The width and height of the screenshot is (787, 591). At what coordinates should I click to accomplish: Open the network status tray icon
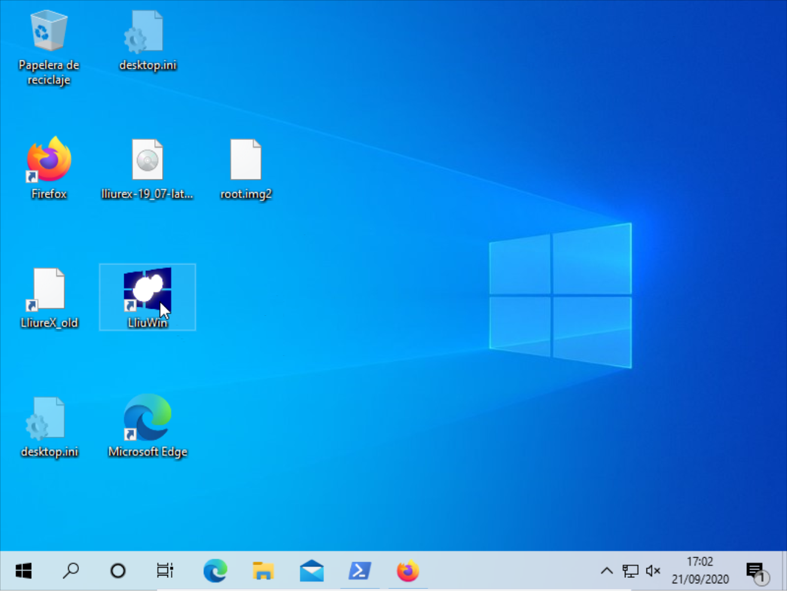(630, 571)
